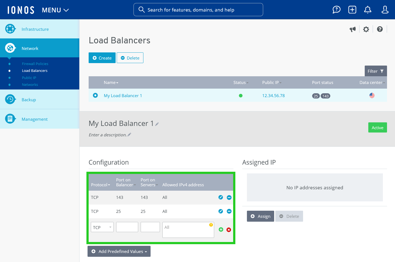Open the announcements megaphone icon
This screenshot has width=395, height=262.
353,29
